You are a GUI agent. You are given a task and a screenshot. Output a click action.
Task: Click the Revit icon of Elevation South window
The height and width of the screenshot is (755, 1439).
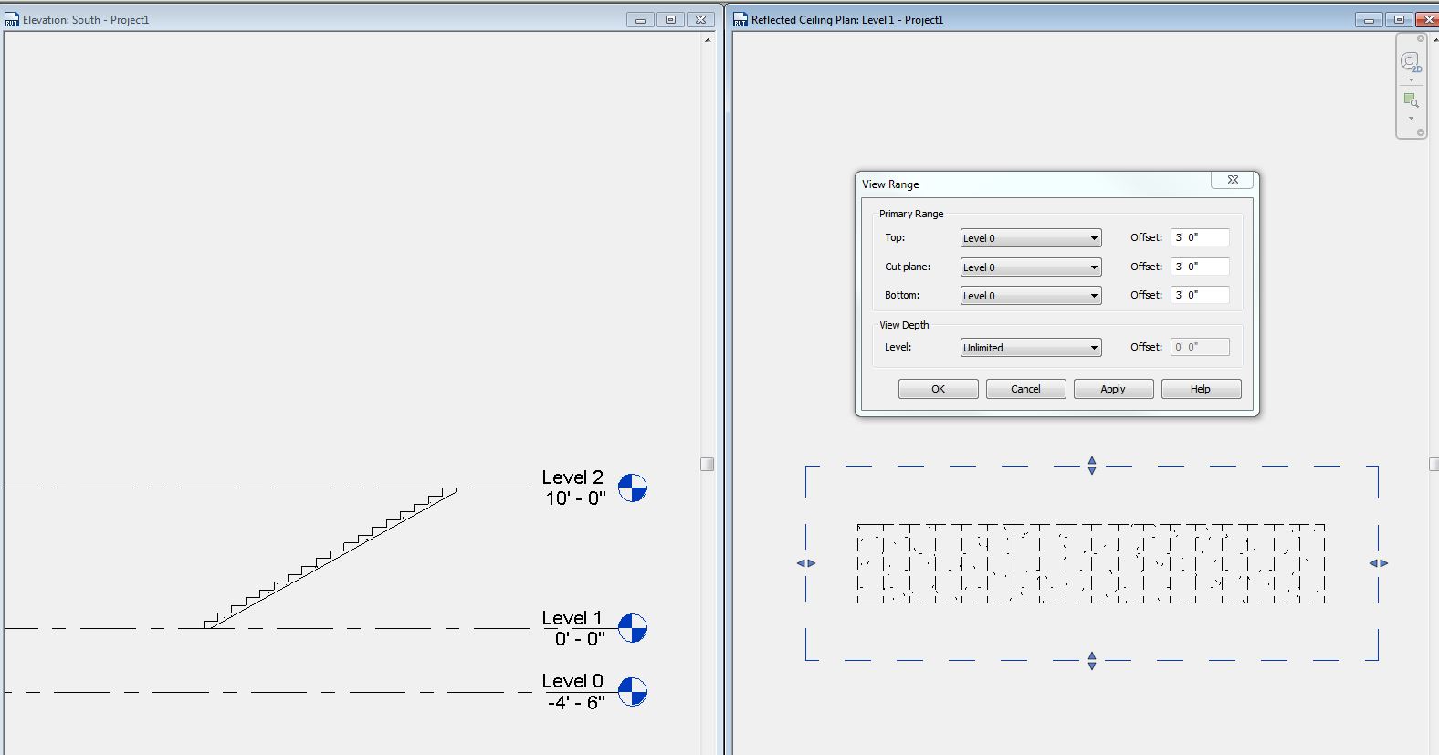tap(12, 19)
